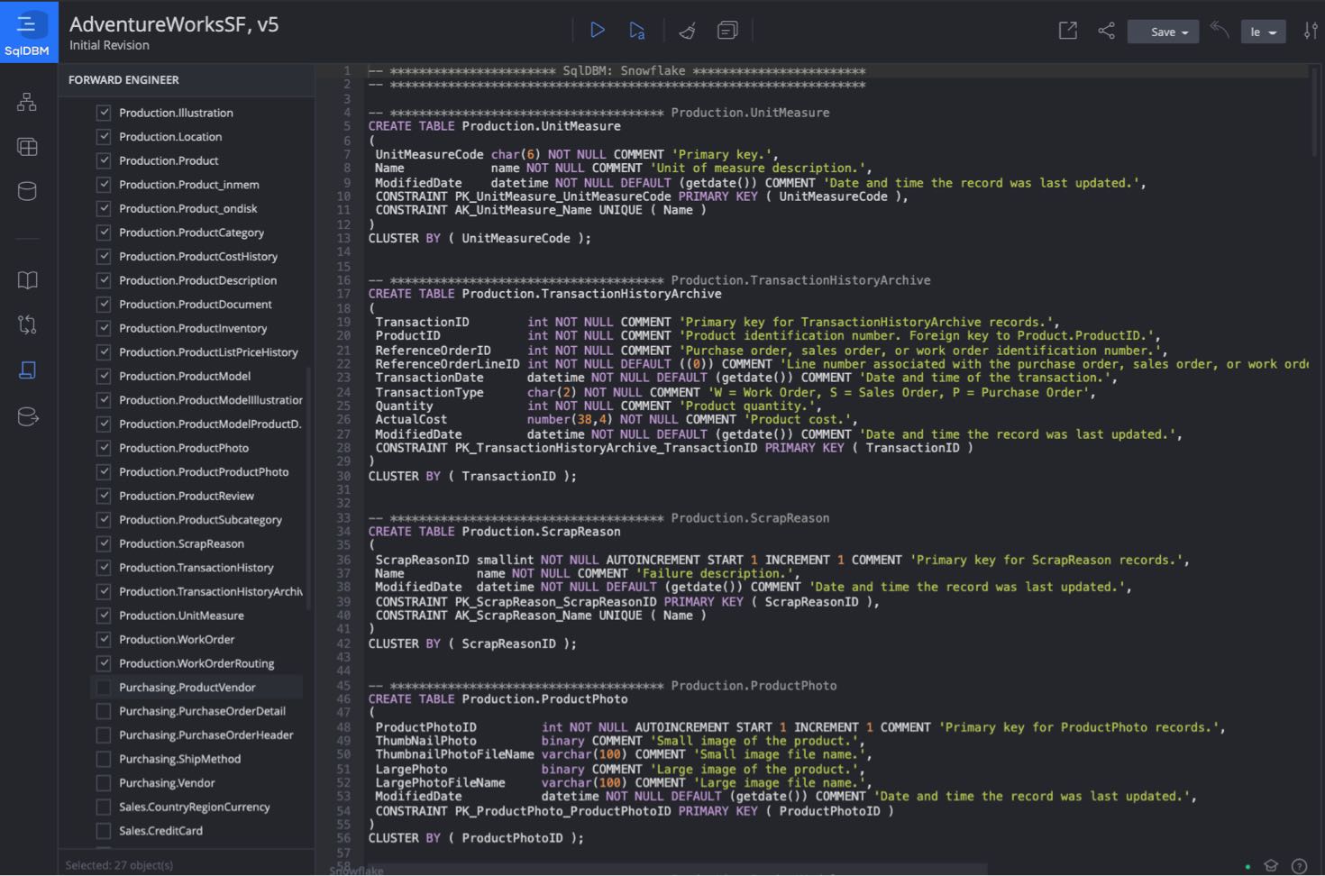1325x876 pixels.
Task: Click the copy script icon
Action: coord(727,31)
